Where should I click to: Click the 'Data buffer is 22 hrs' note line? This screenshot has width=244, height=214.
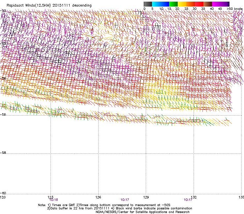click(x=119, y=208)
